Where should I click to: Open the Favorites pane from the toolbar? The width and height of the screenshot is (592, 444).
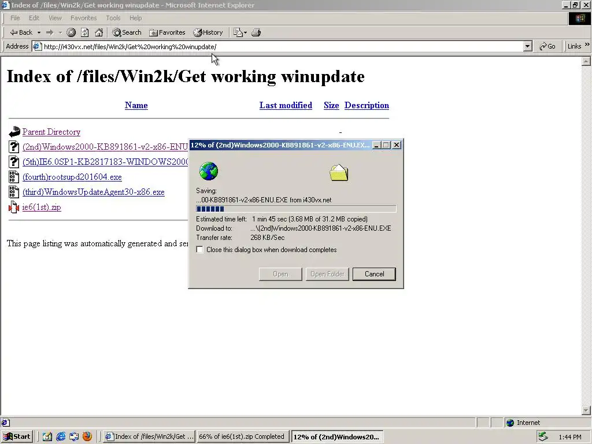click(167, 32)
